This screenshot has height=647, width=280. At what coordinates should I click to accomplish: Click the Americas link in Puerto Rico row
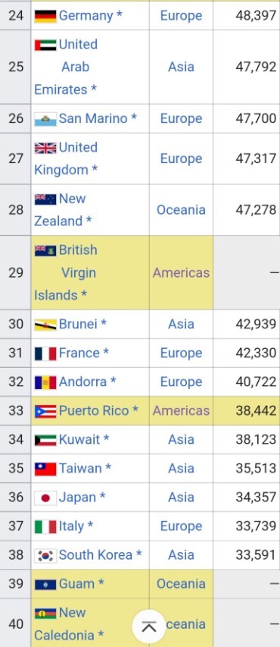pyautogui.click(x=181, y=411)
